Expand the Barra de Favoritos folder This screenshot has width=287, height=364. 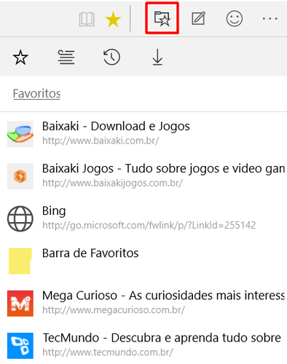coord(143,261)
